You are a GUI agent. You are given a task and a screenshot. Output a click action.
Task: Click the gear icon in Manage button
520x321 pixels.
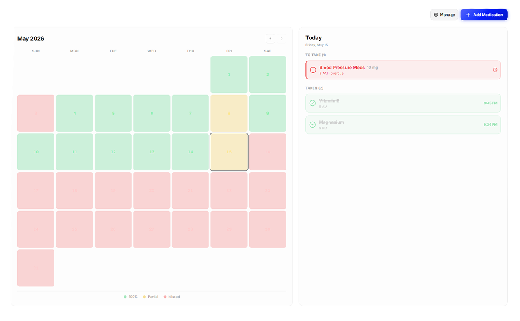(x=436, y=15)
